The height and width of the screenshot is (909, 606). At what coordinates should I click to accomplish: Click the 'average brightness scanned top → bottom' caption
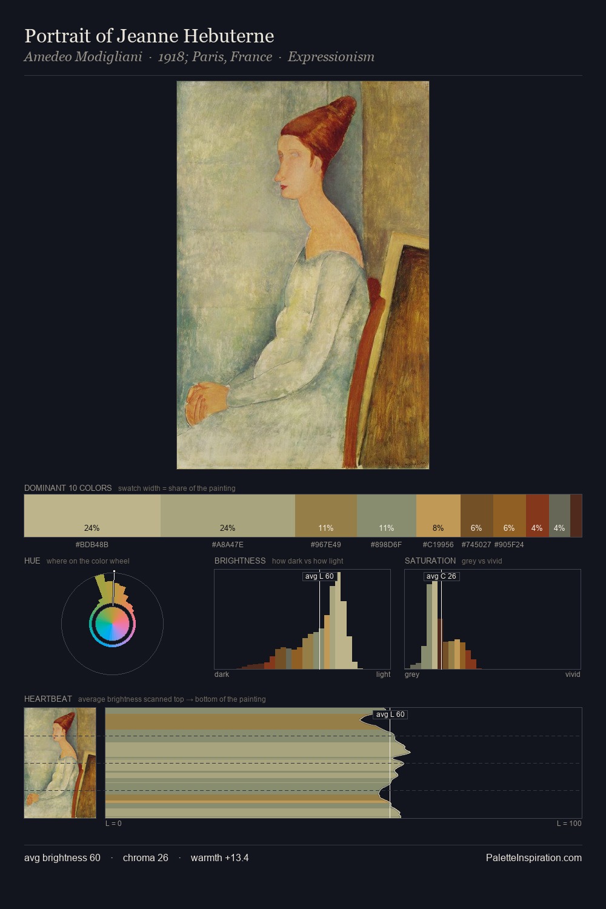172,699
